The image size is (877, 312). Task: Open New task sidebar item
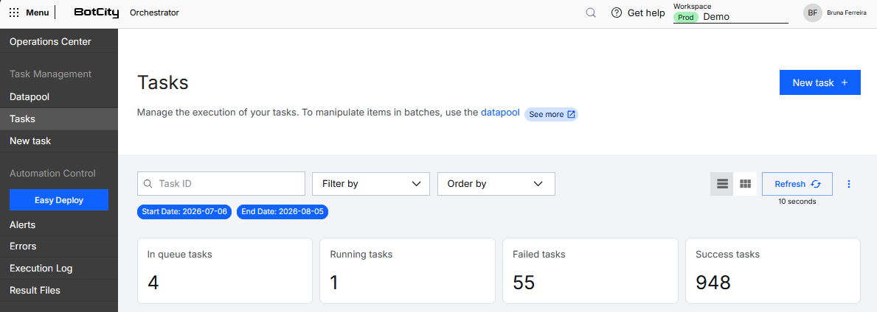[59, 141]
